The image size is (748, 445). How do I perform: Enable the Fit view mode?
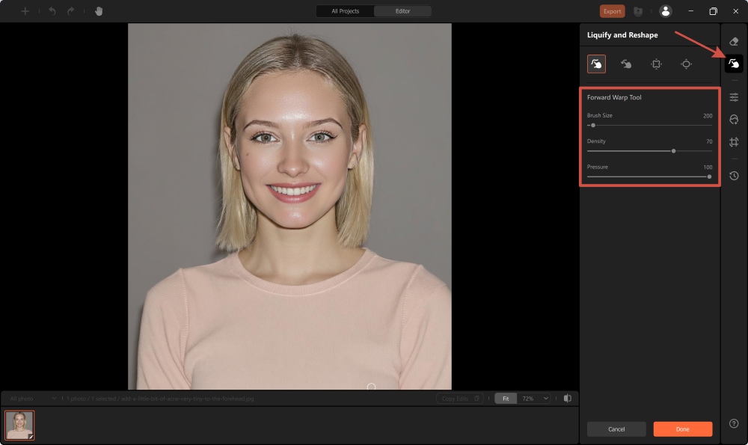pos(505,399)
